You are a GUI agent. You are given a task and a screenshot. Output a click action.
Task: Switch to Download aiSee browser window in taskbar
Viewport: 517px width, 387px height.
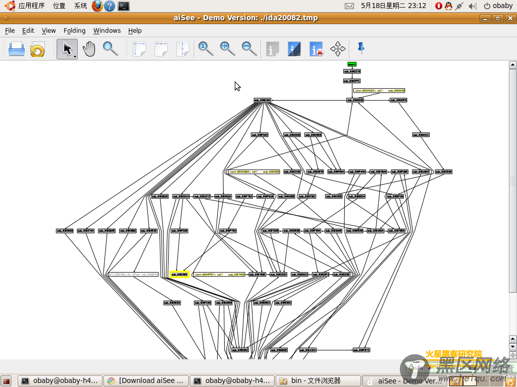pos(146,381)
